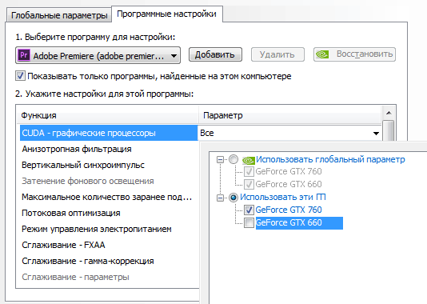
Task: Open the Все parameter dropdown arrow
Action: pyautogui.click(x=376, y=134)
